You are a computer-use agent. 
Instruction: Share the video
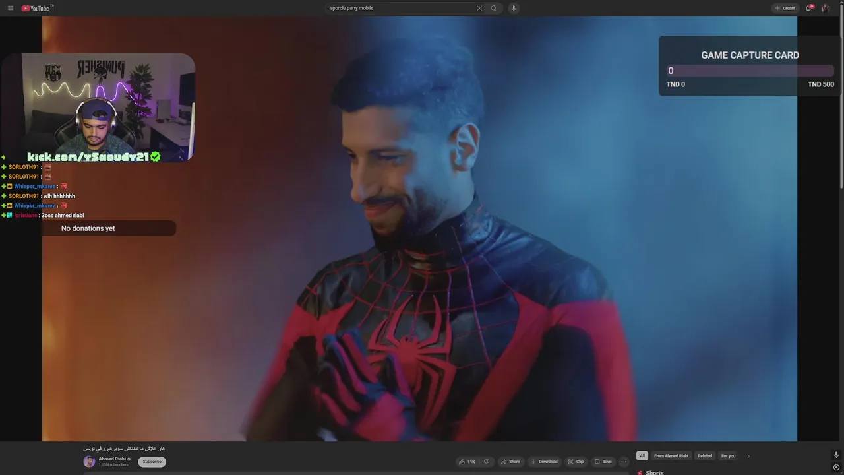510,462
